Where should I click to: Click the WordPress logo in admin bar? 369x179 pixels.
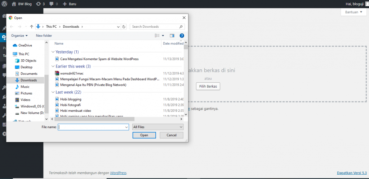pos(4,4)
